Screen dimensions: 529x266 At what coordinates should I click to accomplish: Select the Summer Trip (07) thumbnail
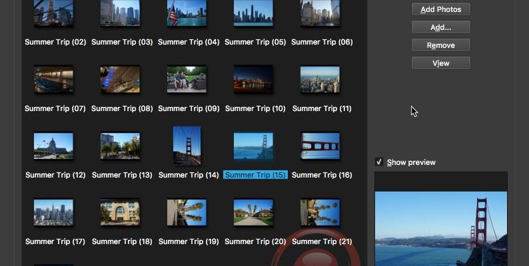click(x=54, y=79)
